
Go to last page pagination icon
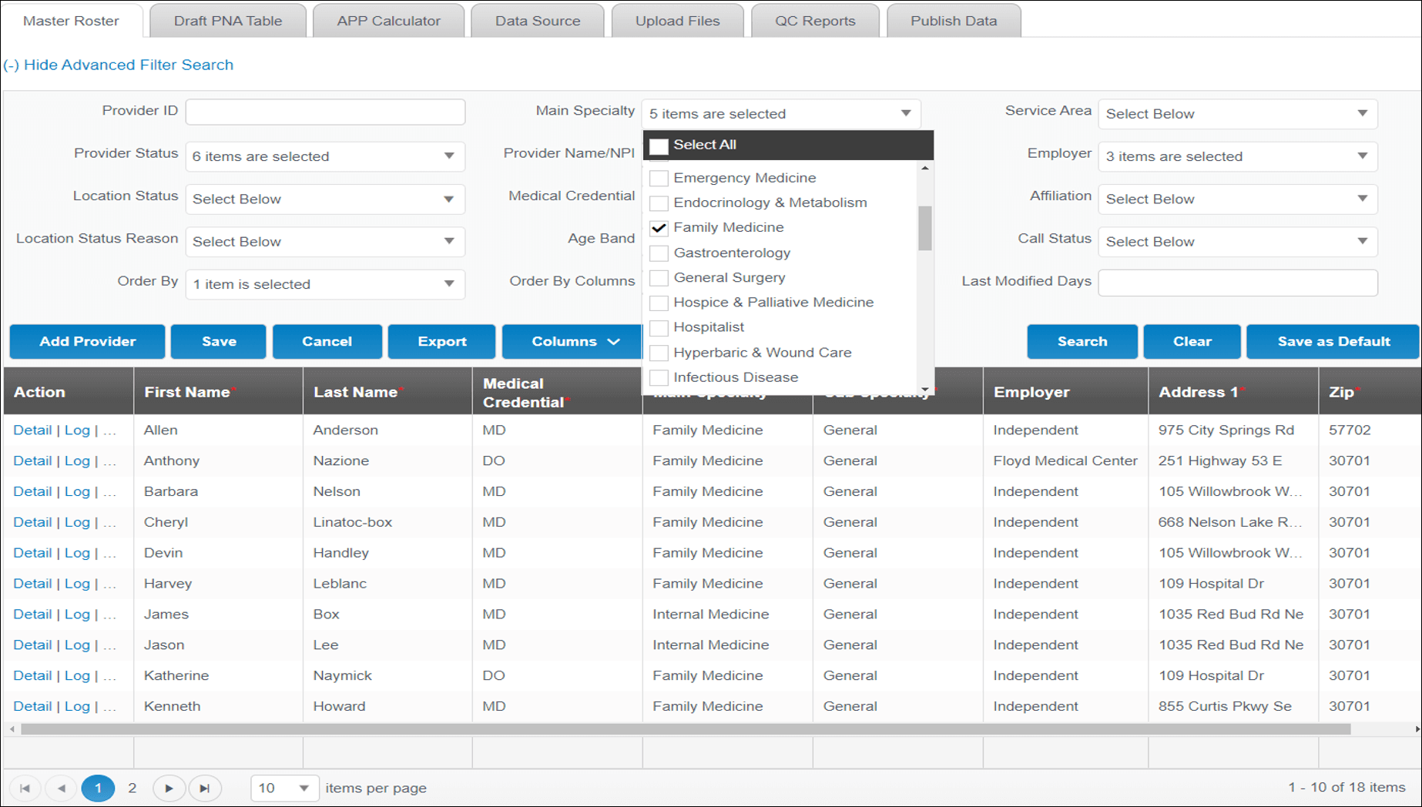(205, 788)
